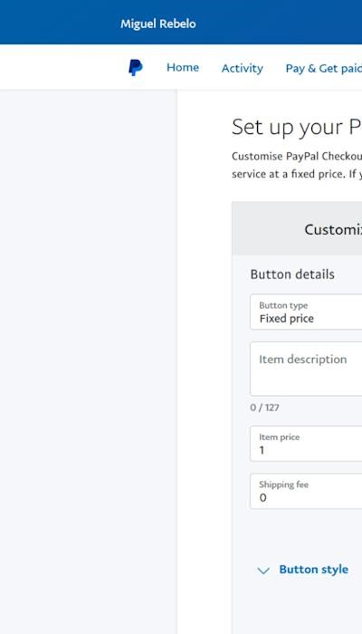This screenshot has width=362, height=634.
Task: Open the Pay & Get paid menu
Action: coord(324,68)
